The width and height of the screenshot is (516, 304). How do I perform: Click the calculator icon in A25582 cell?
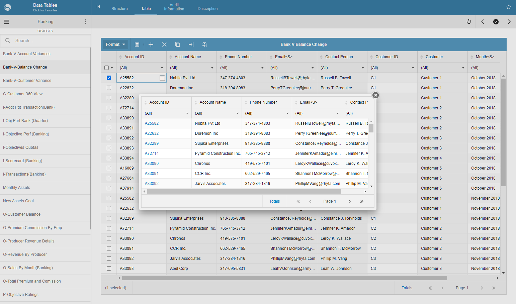click(162, 78)
